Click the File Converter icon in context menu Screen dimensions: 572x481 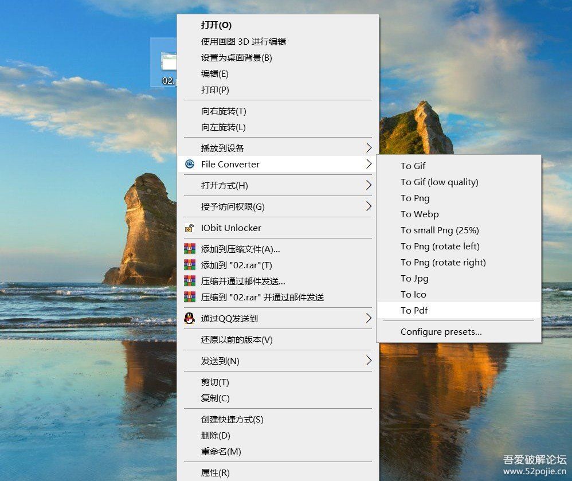(190, 164)
